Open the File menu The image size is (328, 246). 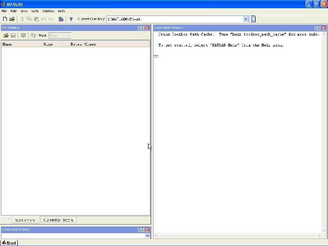pos(4,11)
